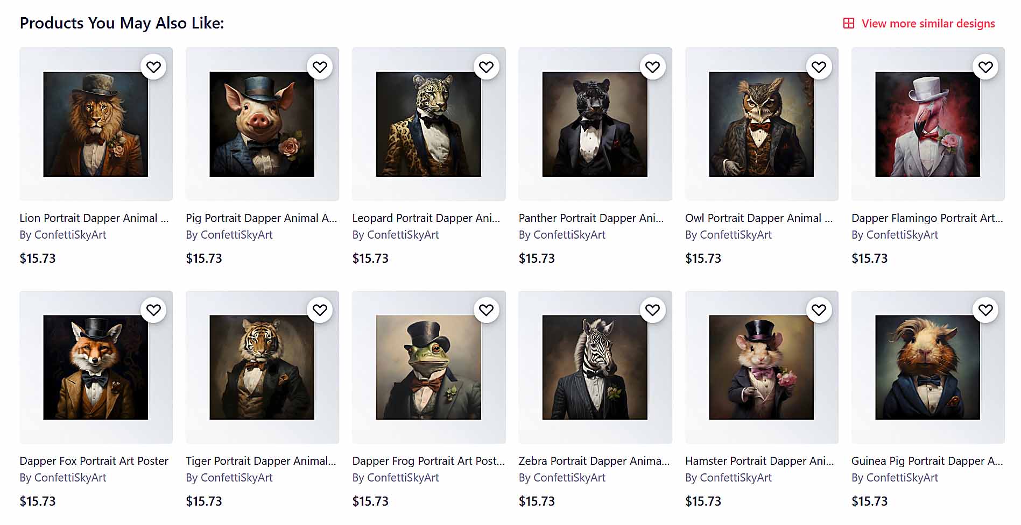The width and height of the screenshot is (1021, 525).
Task: Click the heart icon on the Panther Portrait
Action: pyautogui.click(x=653, y=67)
